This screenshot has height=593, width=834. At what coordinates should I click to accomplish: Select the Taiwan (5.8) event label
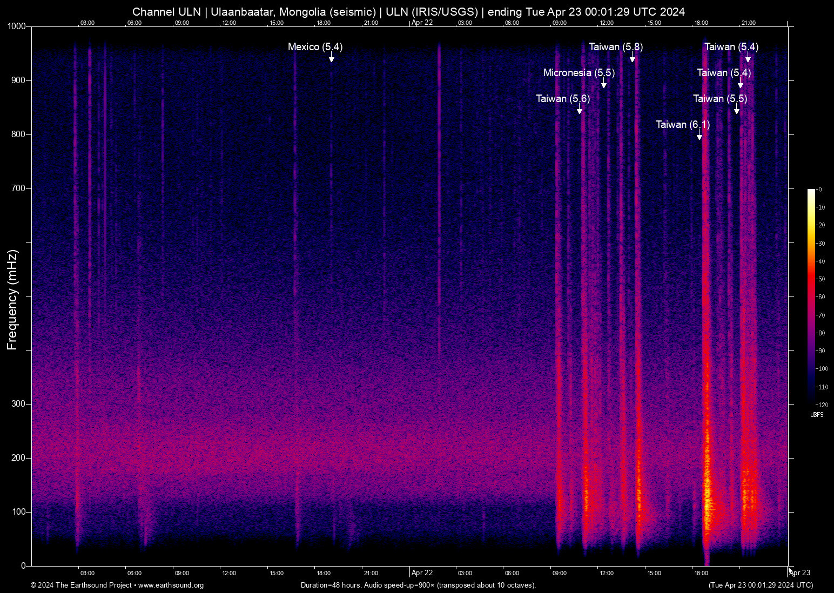coord(615,47)
